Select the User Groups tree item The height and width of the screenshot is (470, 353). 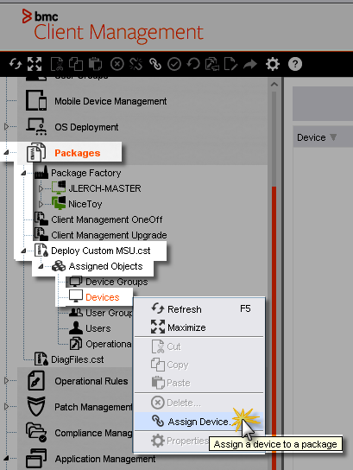click(109, 313)
